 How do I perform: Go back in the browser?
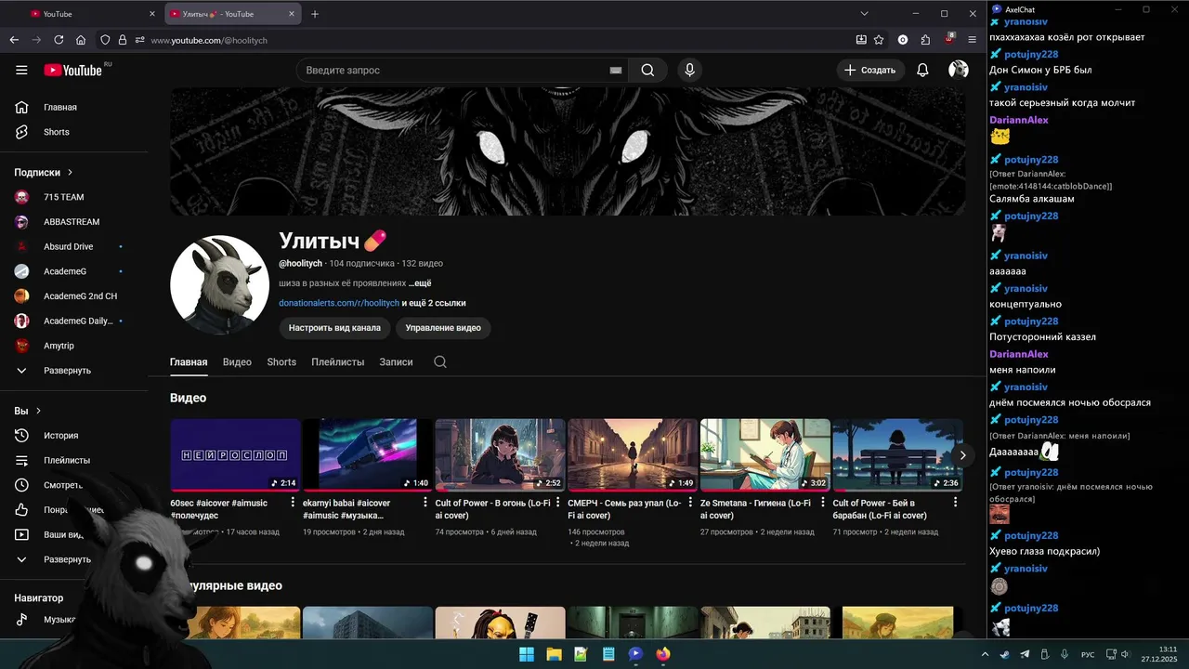[x=14, y=40]
